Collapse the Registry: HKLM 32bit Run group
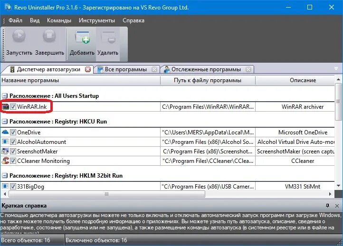 [x=5, y=176]
